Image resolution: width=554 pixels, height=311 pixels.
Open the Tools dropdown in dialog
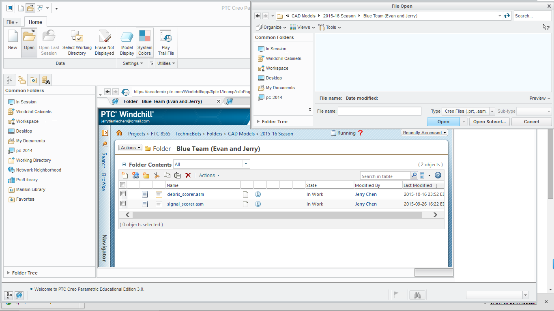point(330,27)
